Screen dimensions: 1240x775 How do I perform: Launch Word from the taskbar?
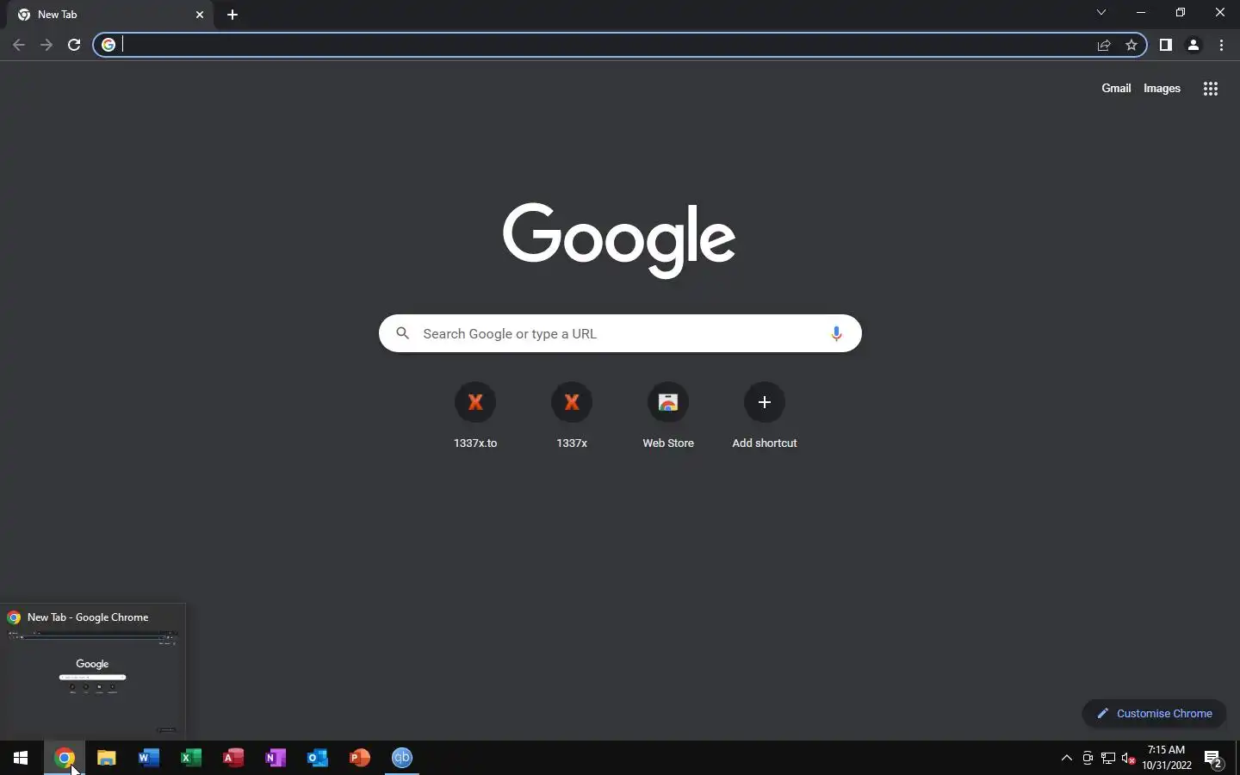coord(148,758)
